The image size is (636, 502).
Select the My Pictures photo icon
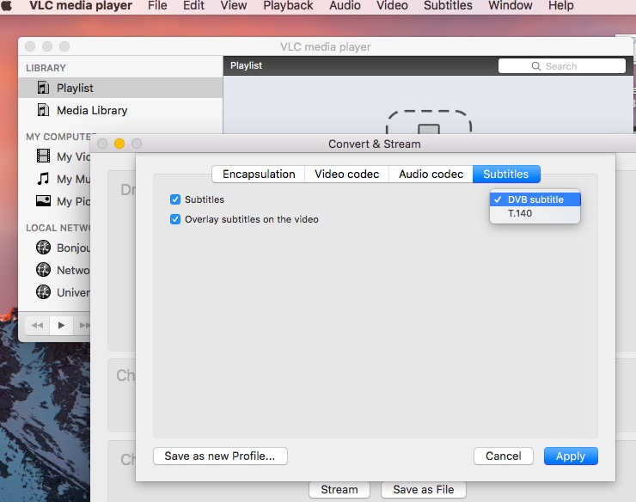(x=43, y=201)
